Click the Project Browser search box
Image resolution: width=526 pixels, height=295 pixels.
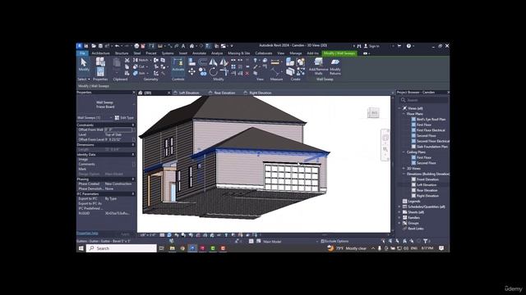coord(424,100)
